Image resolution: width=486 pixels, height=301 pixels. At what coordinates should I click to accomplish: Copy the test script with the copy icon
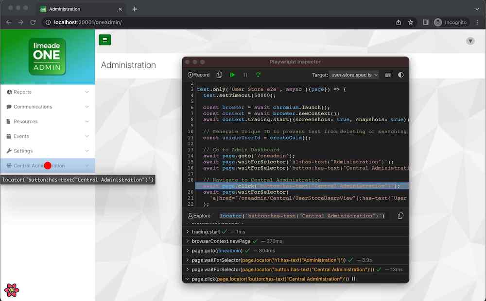[219, 75]
